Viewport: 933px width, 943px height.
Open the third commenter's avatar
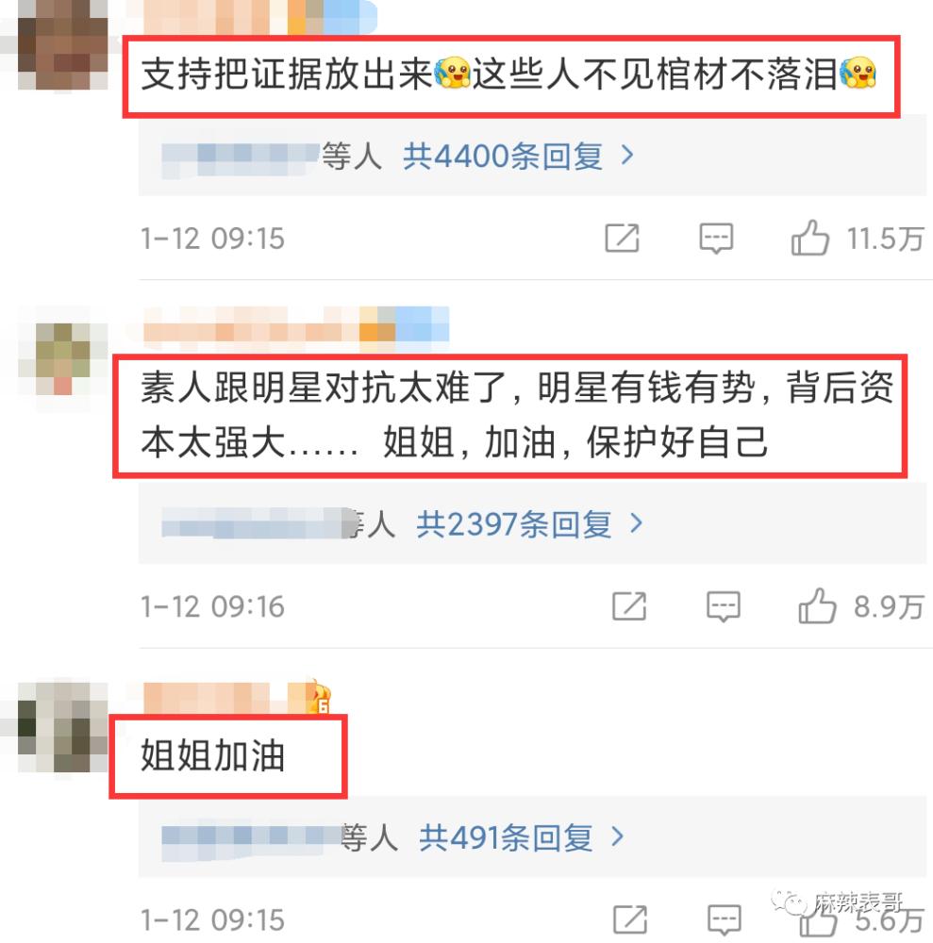(x=63, y=727)
